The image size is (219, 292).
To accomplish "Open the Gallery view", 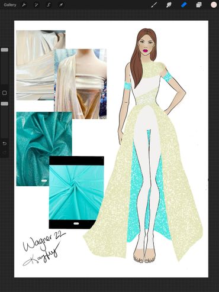I will coord(10,5).
